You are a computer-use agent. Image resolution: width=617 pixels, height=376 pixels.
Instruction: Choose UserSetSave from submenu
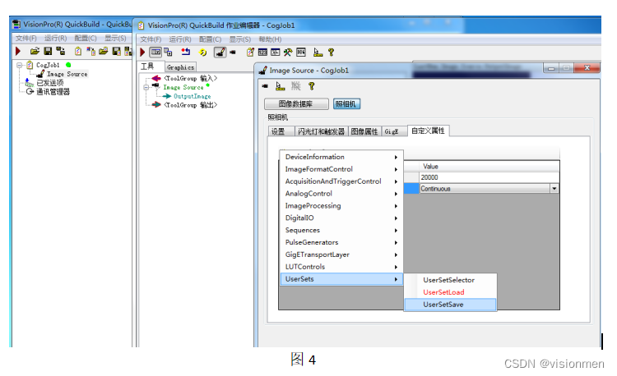pyautogui.click(x=451, y=305)
